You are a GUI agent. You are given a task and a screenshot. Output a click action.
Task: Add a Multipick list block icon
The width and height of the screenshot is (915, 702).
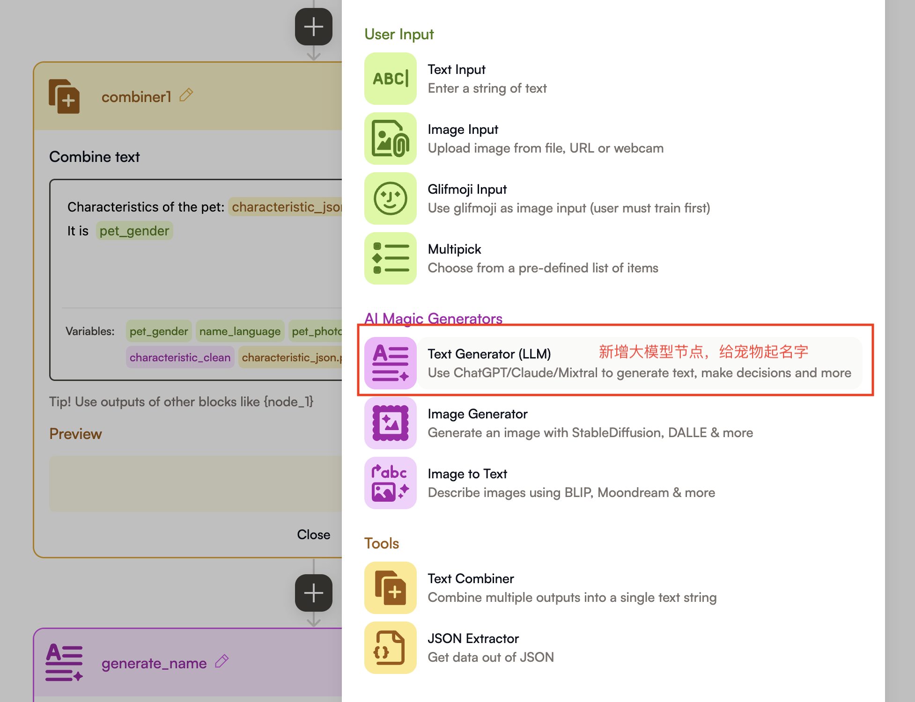pyautogui.click(x=390, y=258)
